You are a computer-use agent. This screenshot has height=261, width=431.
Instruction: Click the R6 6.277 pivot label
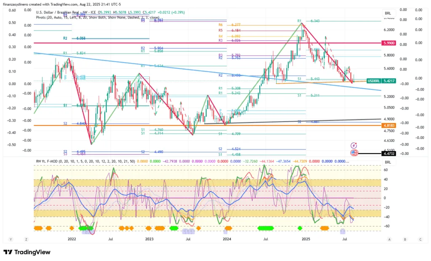(x=229, y=25)
